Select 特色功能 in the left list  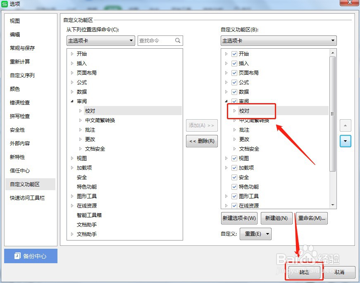87,187
